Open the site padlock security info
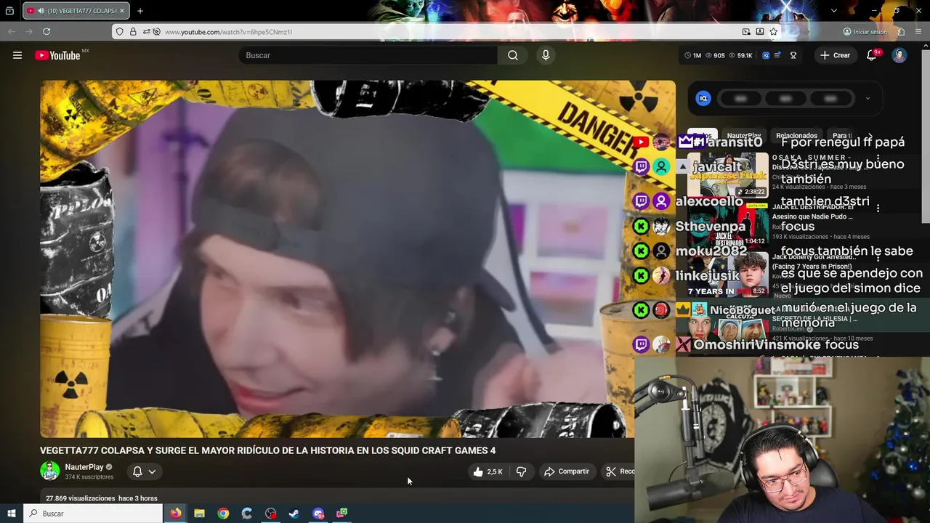This screenshot has width=930, height=523. (x=132, y=32)
